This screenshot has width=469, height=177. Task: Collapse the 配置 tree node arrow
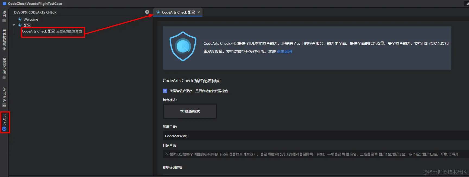click(14, 25)
